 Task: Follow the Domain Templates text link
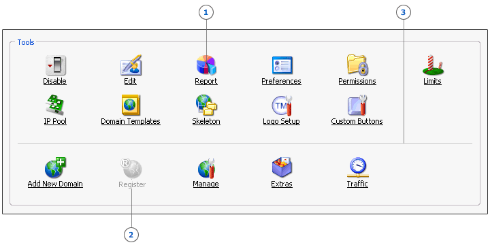click(x=131, y=122)
